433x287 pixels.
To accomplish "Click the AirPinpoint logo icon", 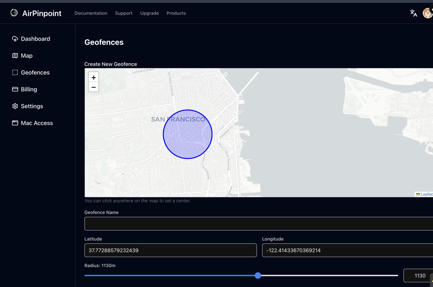I will (14, 13).
